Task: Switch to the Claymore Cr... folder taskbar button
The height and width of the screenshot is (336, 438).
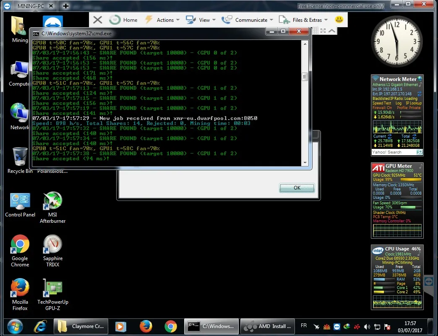Action: (x=81, y=326)
